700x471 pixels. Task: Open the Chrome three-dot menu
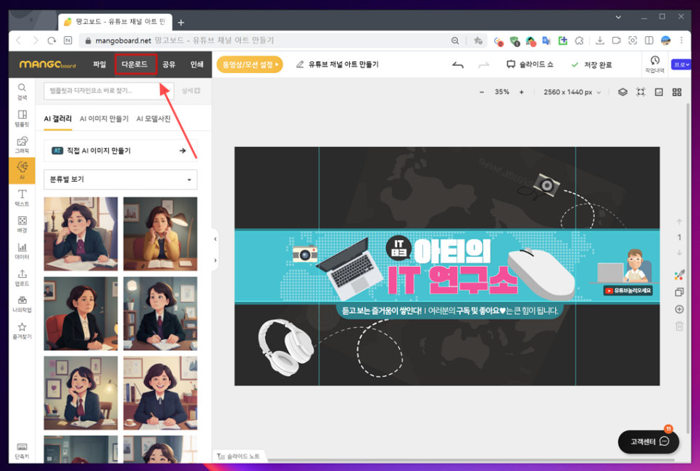tap(681, 41)
